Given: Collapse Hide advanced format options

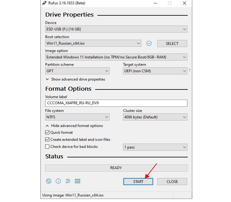Looking at the screenshot, I should click(x=74, y=126).
